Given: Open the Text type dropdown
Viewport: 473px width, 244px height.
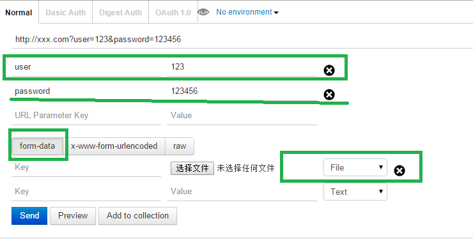Looking at the screenshot, I should point(355,192).
